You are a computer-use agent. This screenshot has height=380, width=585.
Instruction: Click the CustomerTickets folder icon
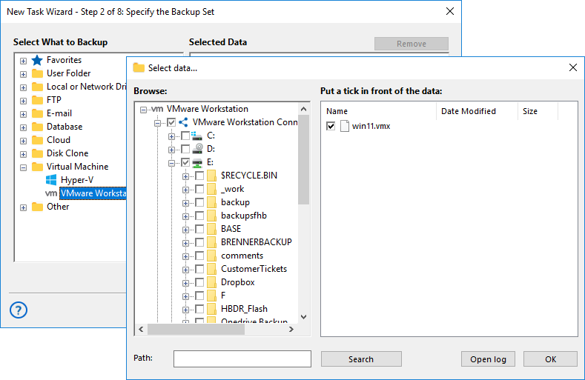click(211, 269)
